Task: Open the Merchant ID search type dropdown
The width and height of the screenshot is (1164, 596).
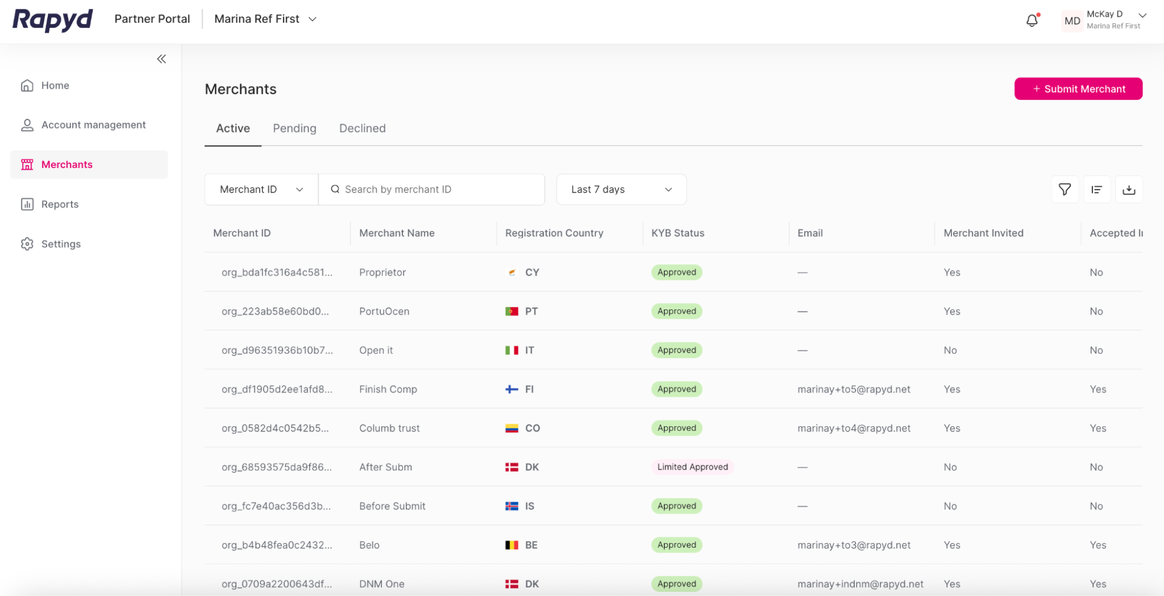Action: pyautogui.click(x=260, y=189)
